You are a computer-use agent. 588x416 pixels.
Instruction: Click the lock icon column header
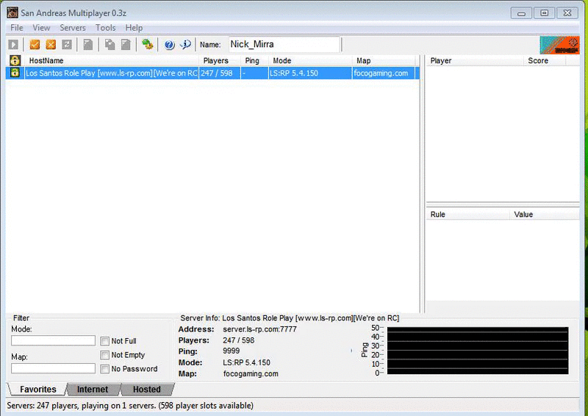coord(15,60)
